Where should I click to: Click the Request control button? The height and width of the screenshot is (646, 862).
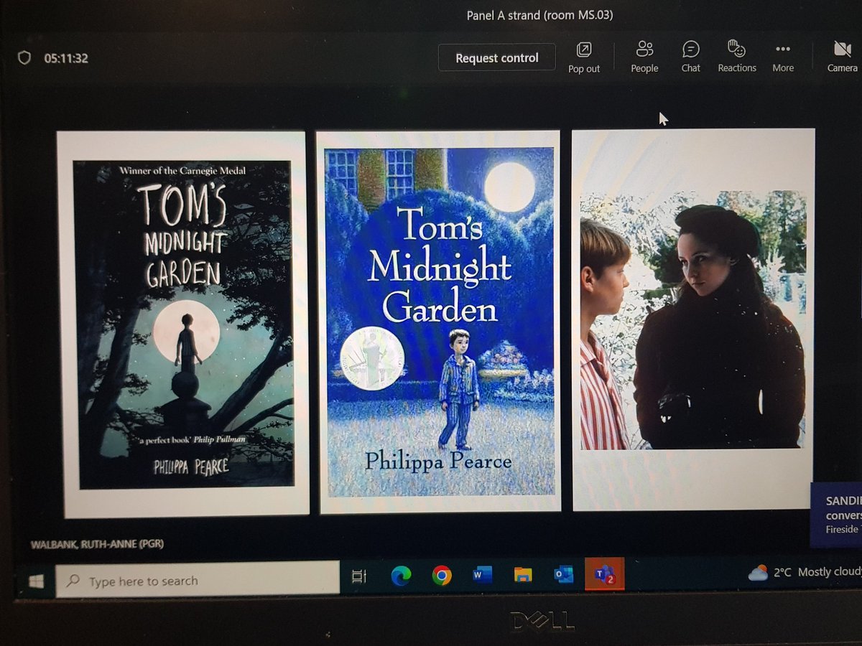pos(497,58)
